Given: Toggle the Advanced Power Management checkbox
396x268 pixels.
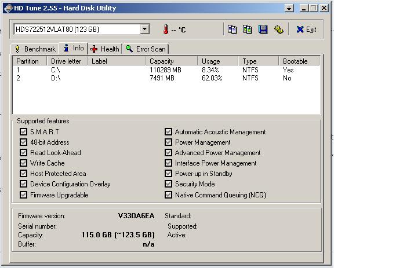Looking at the screenshot, I should (x=169, y=153).
